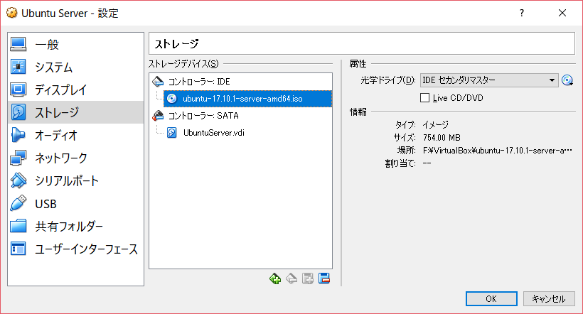Click the ストレージ disk icon in sidebar
Viewport: 583px width, 314px height.
pos(18,112)
